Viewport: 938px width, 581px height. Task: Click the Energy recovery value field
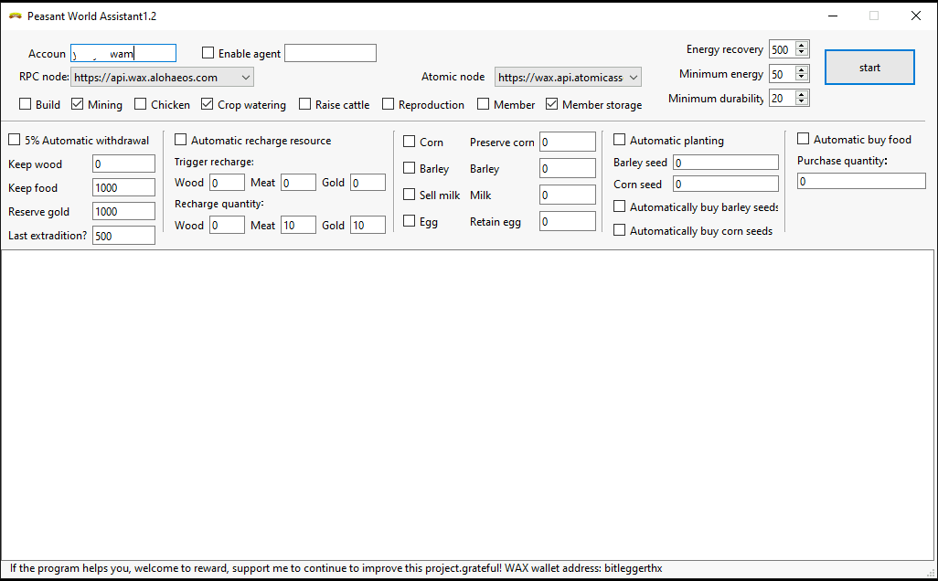click(x=783, y=49)
